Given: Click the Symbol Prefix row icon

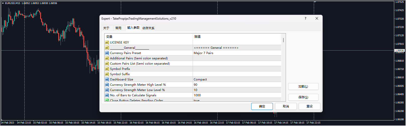Looking at the screenshot, I should tap(107, 69).
